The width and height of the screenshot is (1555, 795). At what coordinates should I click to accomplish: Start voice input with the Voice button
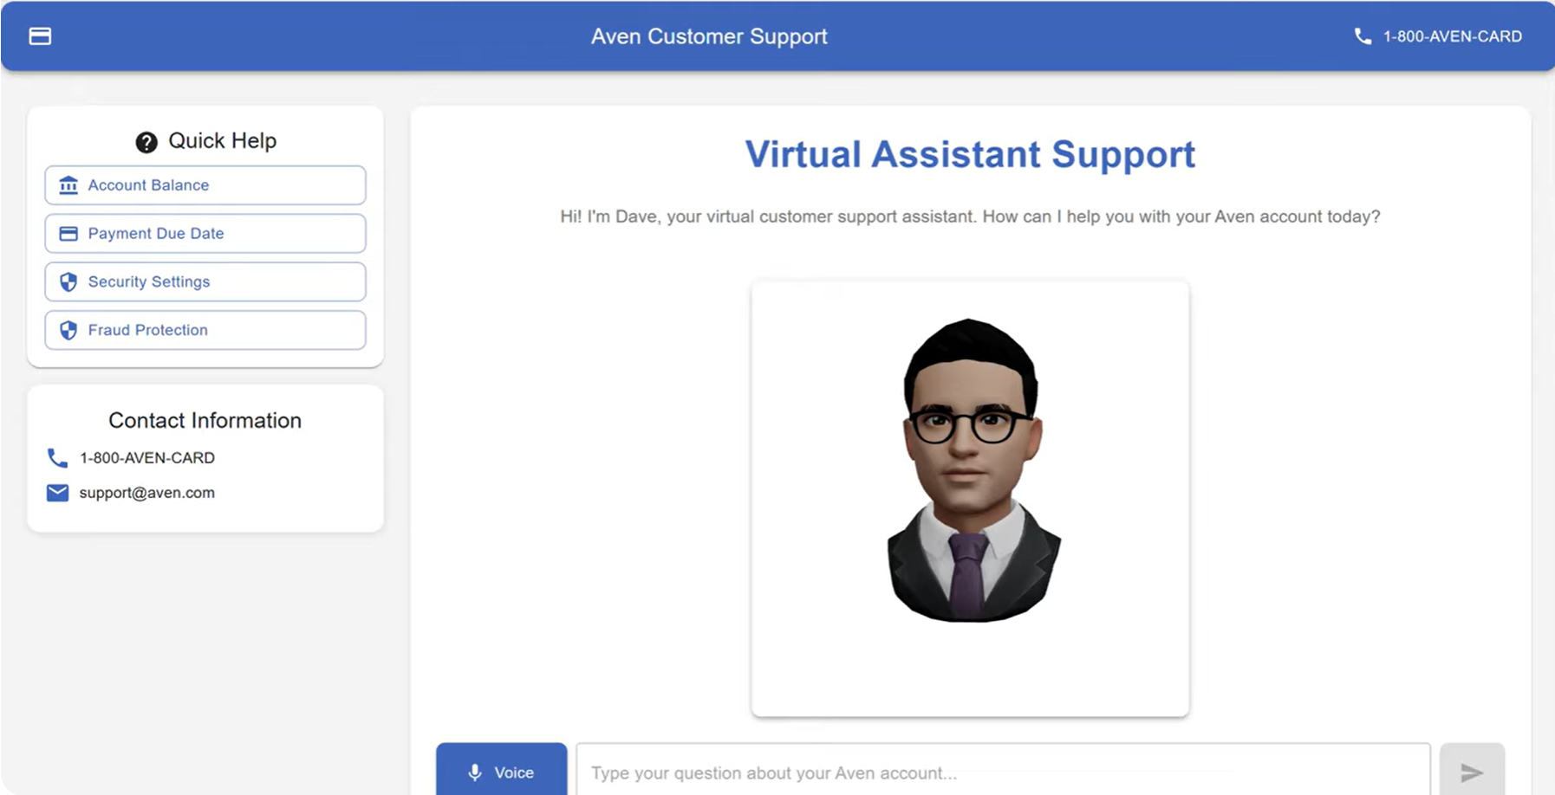click(502, 771)
